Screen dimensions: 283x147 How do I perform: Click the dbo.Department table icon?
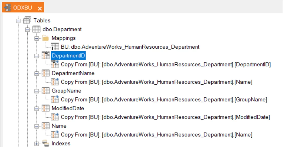(36, 29)
